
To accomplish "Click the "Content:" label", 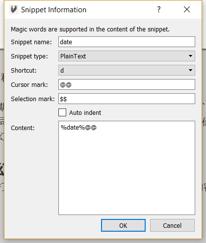I will click(x=23, y=128).
